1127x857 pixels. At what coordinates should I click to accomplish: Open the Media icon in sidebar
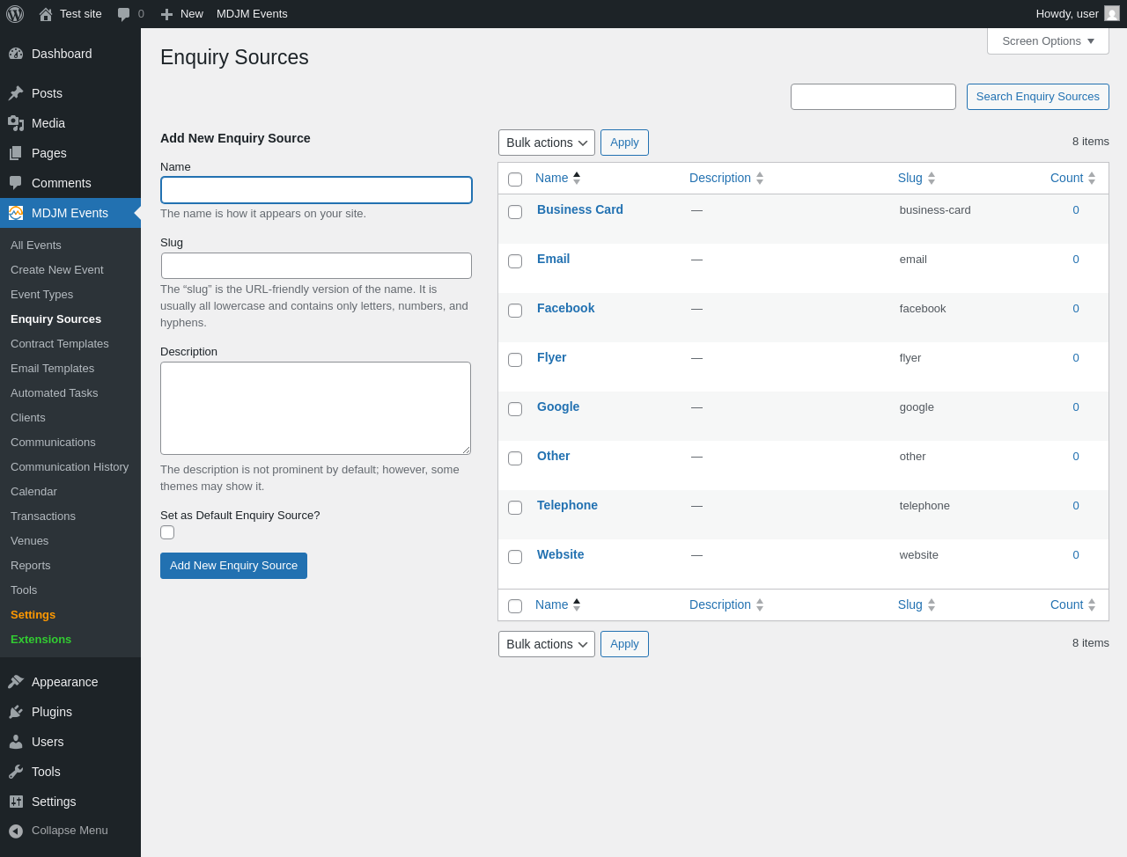tap(16, 123)
